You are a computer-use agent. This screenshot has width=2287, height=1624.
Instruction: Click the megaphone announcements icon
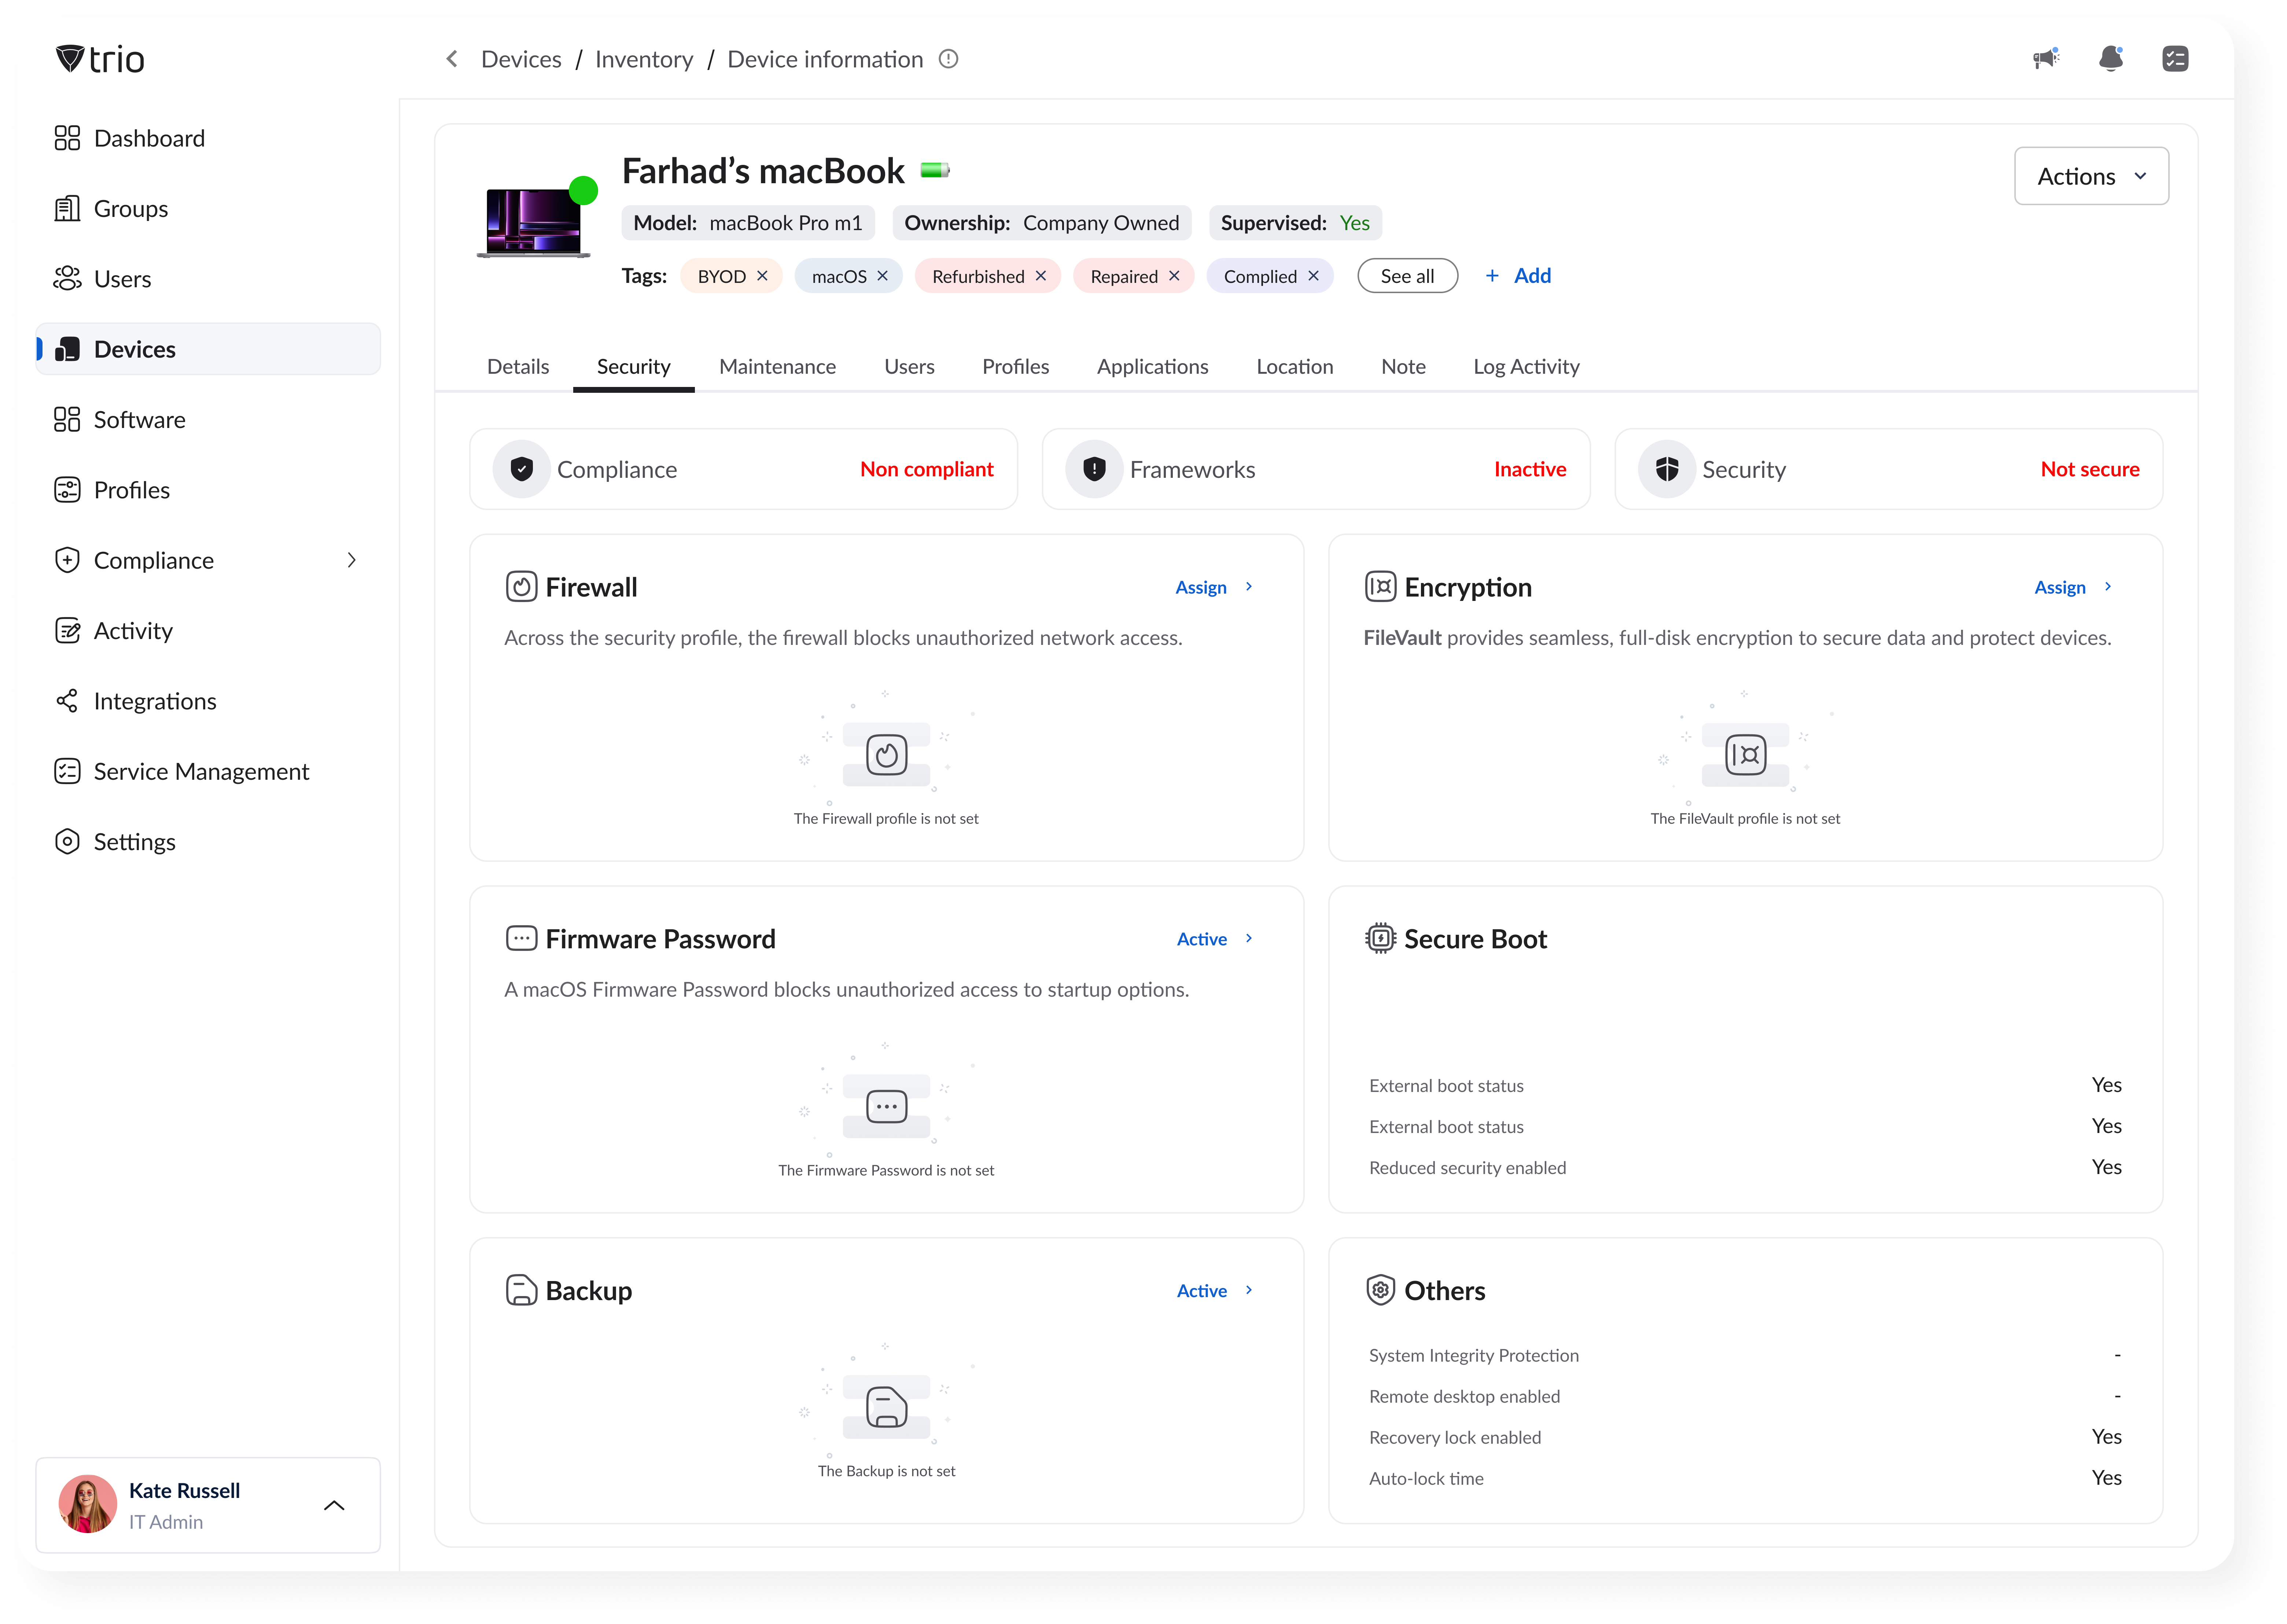(x=2046, y=59)
